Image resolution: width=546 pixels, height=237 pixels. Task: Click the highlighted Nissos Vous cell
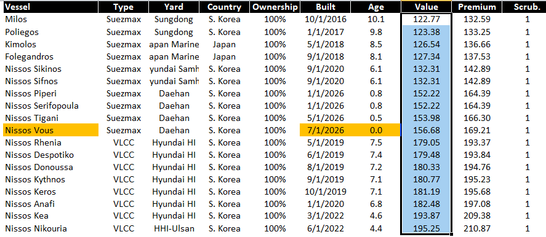tap(51, 130)
